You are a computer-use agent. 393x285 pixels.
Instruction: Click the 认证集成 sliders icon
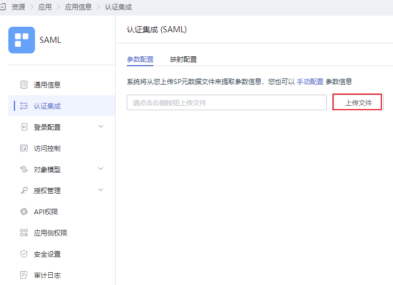[24, 106]
